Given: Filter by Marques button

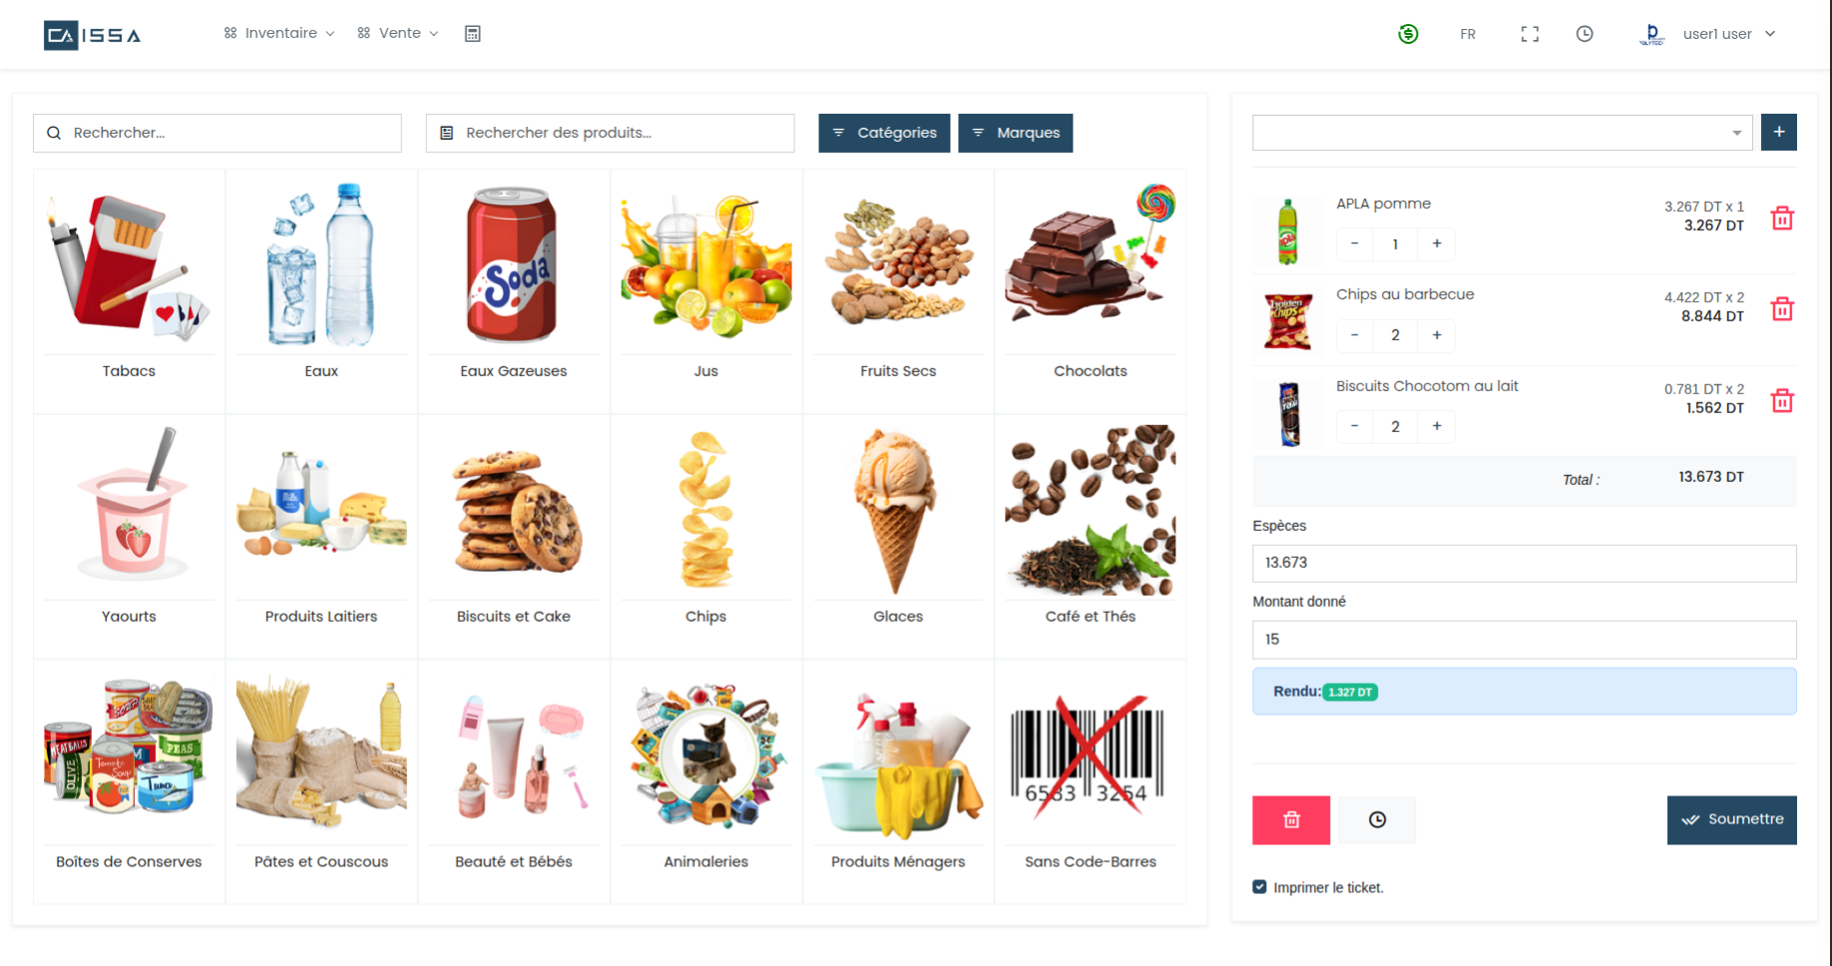Looking at the screenshot, I should click(x=1016, y=133).
